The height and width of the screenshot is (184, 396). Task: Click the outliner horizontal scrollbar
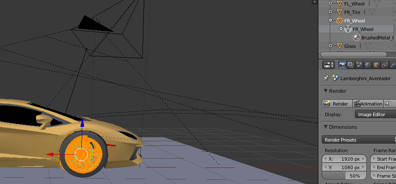(353, 55)
